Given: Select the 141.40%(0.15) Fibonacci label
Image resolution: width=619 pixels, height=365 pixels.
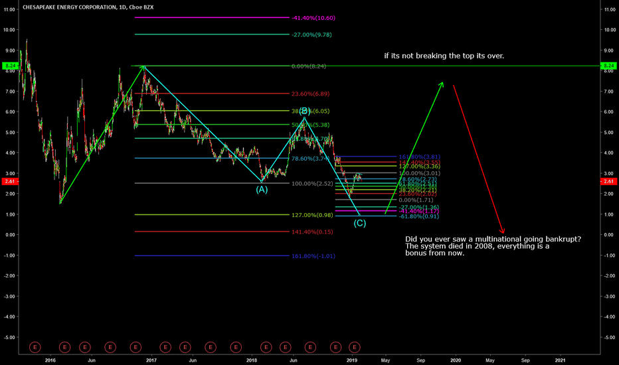Looking at the screenshot, I should coord(312,232).
